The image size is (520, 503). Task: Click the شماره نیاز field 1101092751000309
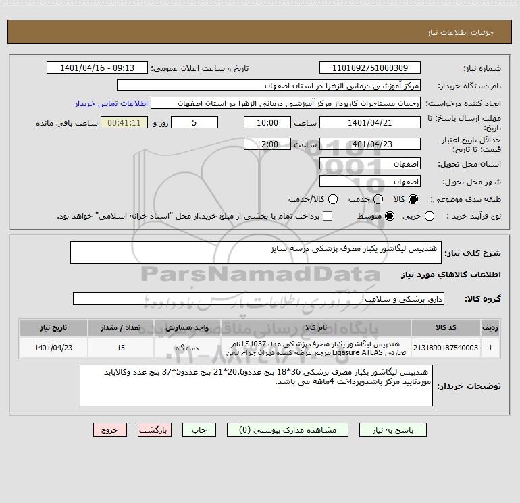coord(370,68)
